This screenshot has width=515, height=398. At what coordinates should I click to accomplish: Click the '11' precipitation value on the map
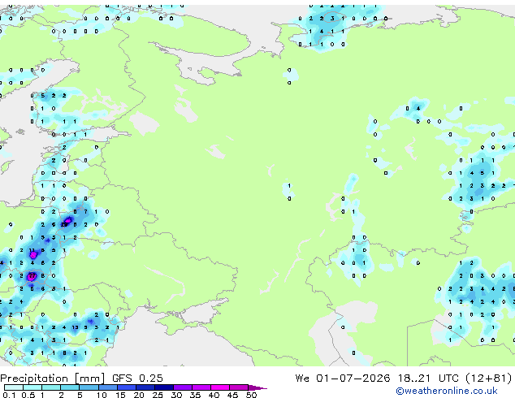(x=32, y=250)
